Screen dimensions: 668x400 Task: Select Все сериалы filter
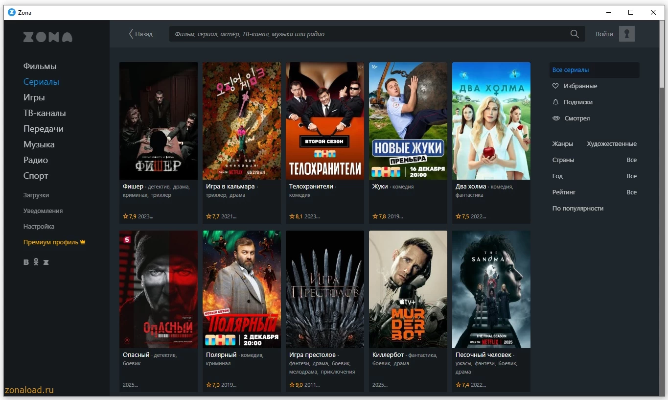point(595,70)
